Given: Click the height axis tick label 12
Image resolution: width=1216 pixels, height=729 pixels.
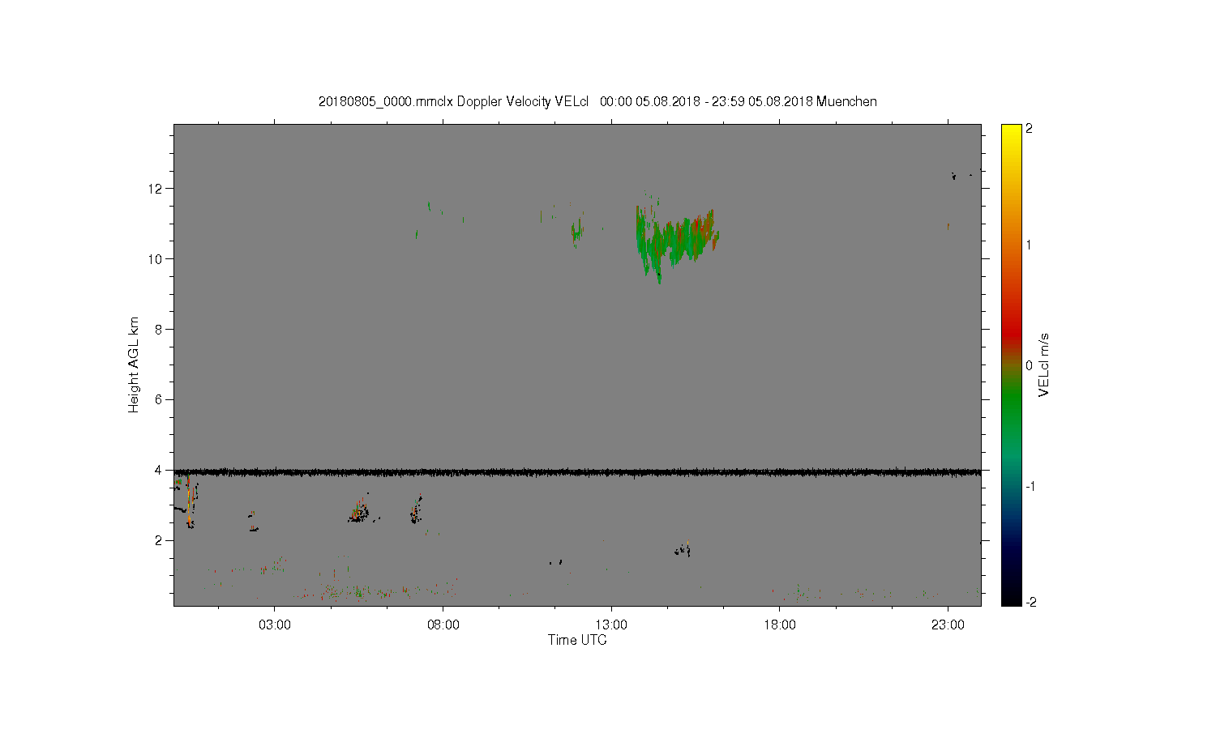Looking at the screenshot, I should pos(156,189).
